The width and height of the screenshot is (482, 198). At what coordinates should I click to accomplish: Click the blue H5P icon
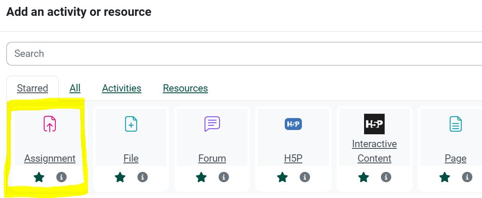point(293,124)
